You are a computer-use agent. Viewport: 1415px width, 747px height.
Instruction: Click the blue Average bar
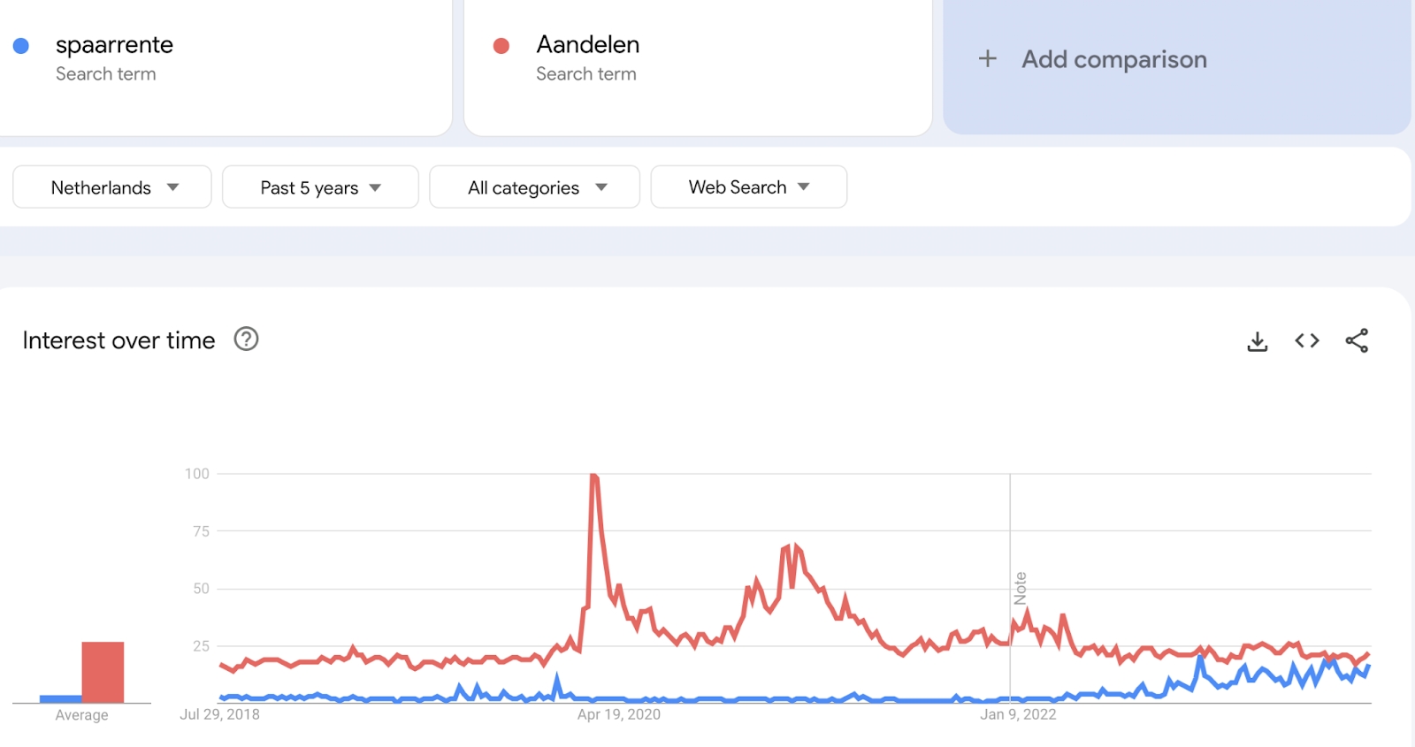point(60,699)
